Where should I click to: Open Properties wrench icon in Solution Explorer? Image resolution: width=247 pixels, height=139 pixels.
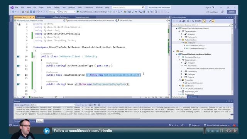pos(210,21)
